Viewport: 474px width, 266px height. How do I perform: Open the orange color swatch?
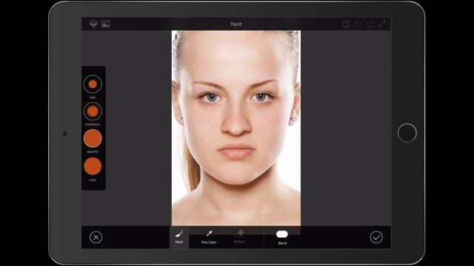point(93,166)
